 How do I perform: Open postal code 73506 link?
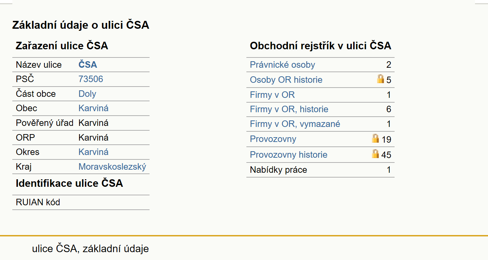point(91,79)
